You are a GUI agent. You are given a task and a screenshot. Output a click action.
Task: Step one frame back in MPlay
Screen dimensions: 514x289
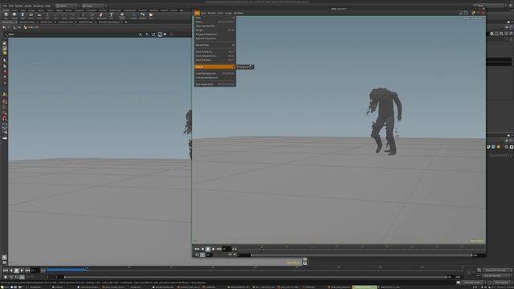pyautogui.click(x=202, y=249)
